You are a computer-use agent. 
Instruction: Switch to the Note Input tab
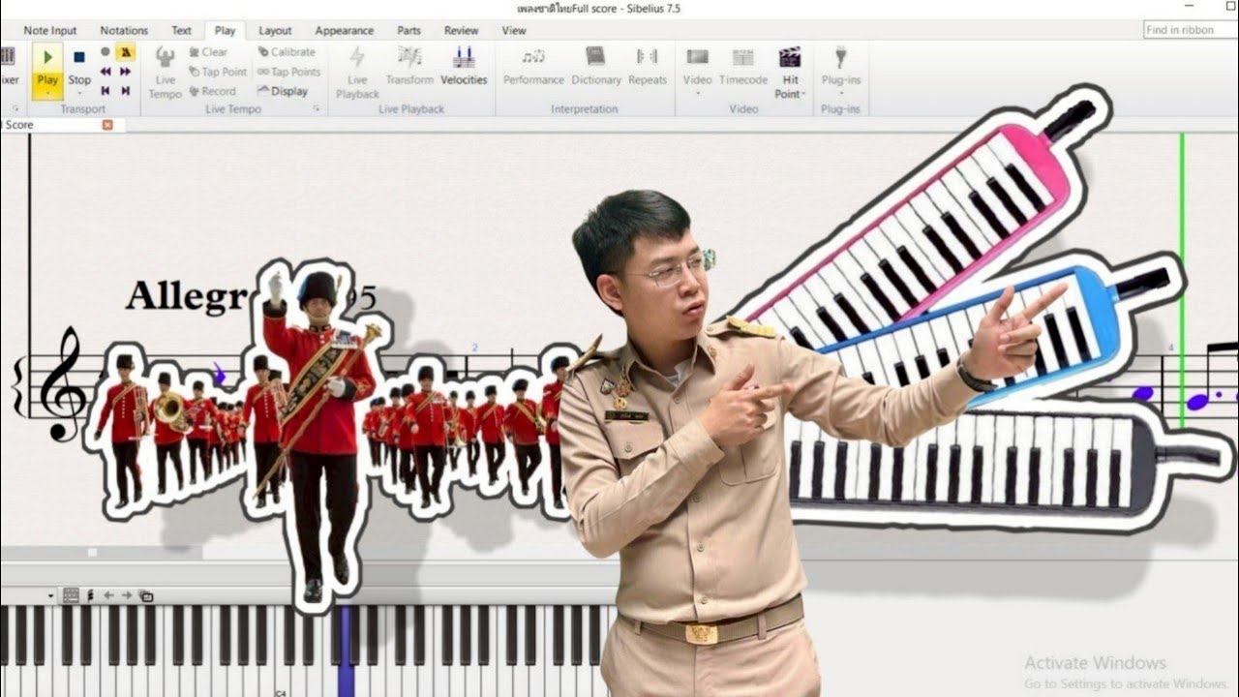point(50,31)
